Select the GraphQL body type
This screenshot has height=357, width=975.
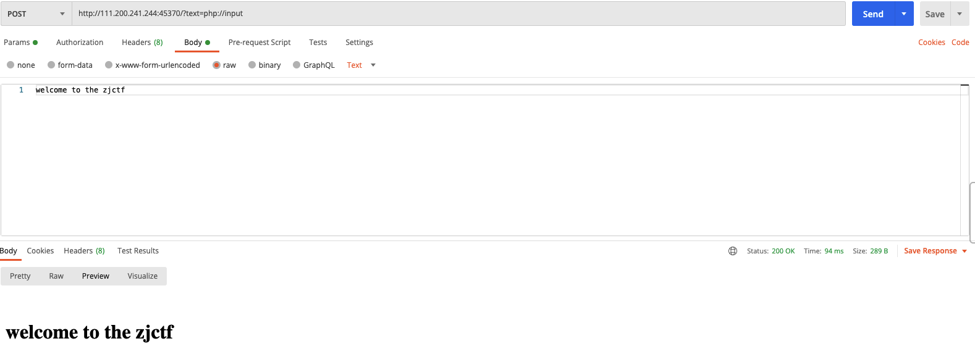pyautogui.click(x=314, y=65)
